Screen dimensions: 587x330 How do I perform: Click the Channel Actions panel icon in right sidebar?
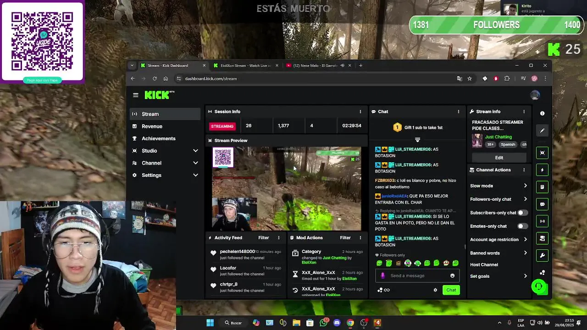tap(542, 238)
